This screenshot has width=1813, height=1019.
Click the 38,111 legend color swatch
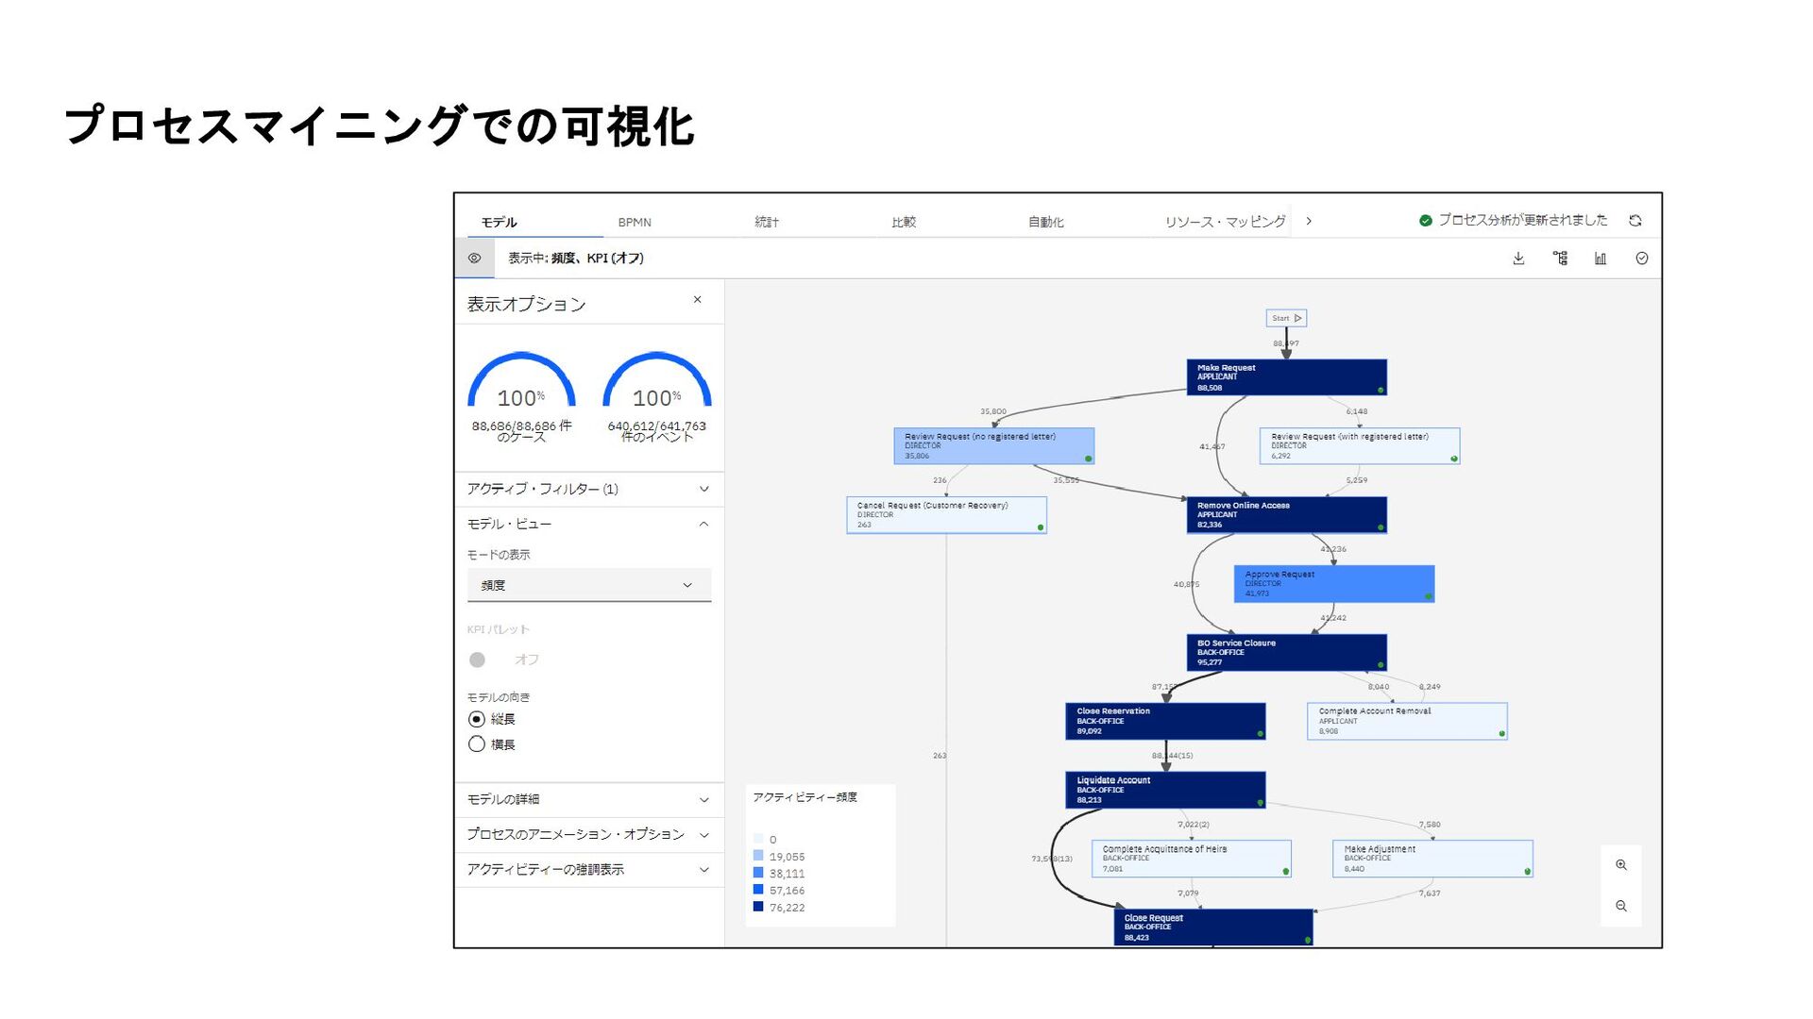click(x=758, y=873)
